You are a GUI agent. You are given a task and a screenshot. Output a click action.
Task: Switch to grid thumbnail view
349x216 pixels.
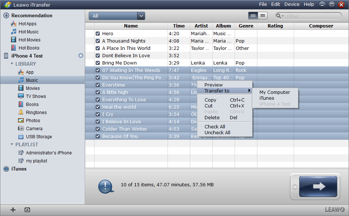tap(262, 16)
